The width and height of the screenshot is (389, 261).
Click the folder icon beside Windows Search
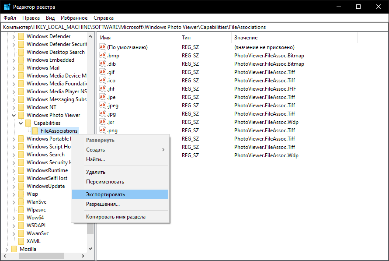(x=21, y=155)
